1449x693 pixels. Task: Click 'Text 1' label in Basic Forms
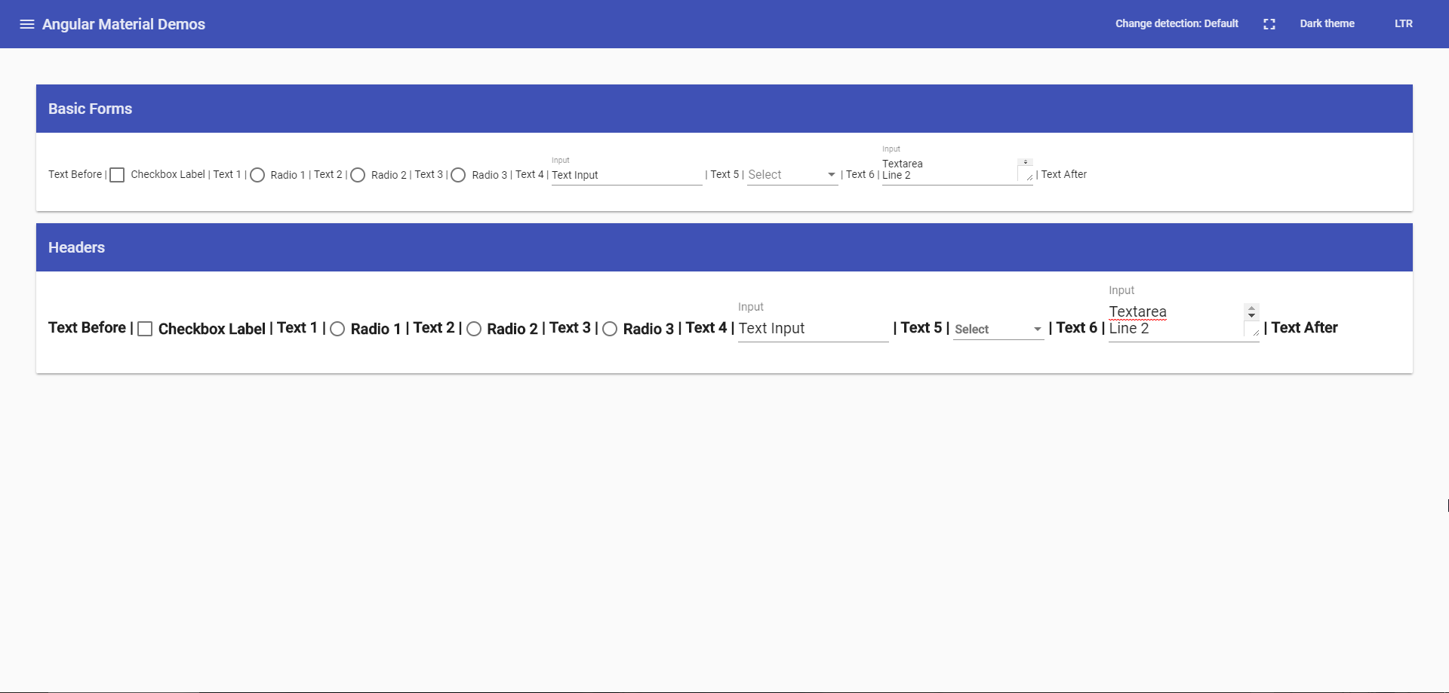click(227, 174)
